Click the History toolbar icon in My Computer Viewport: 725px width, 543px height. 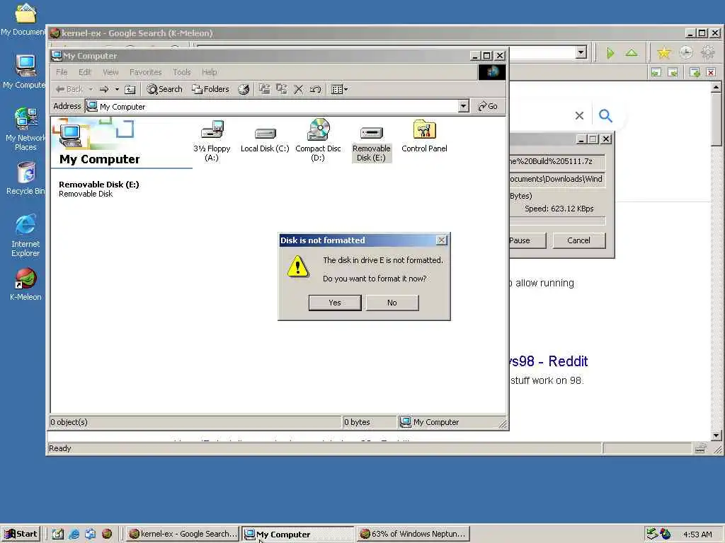(244, 90)
